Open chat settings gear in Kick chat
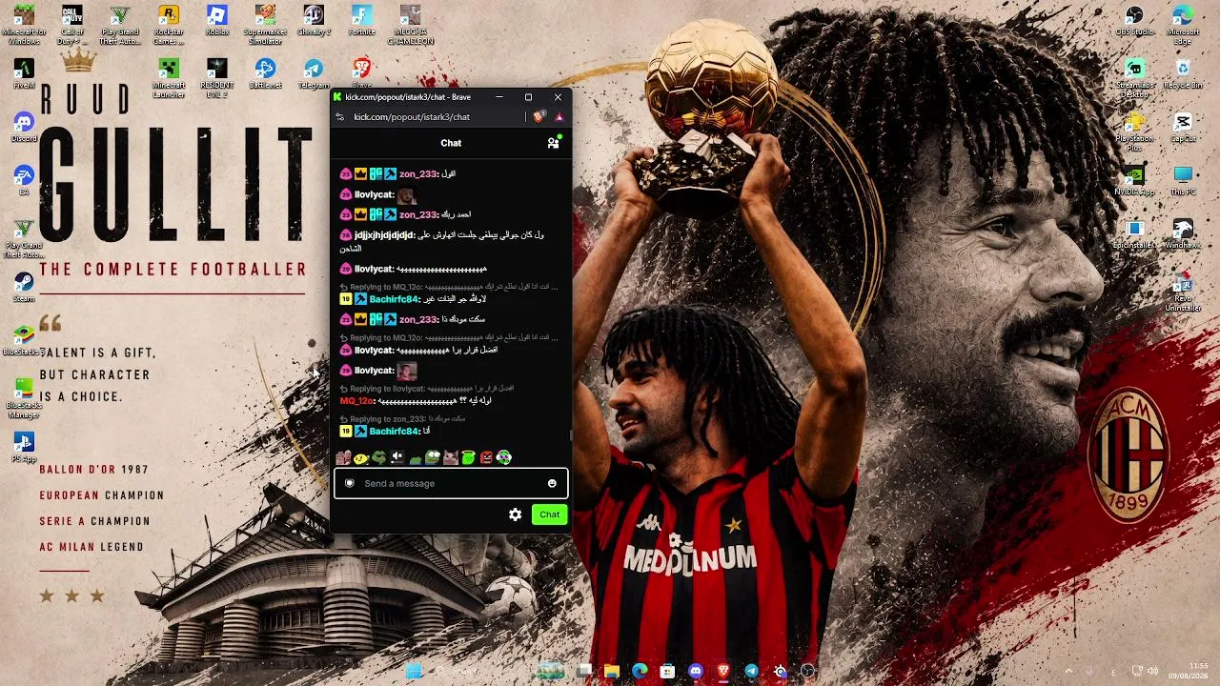Viewport: 1220px width, 686px height. coord(515,514)
